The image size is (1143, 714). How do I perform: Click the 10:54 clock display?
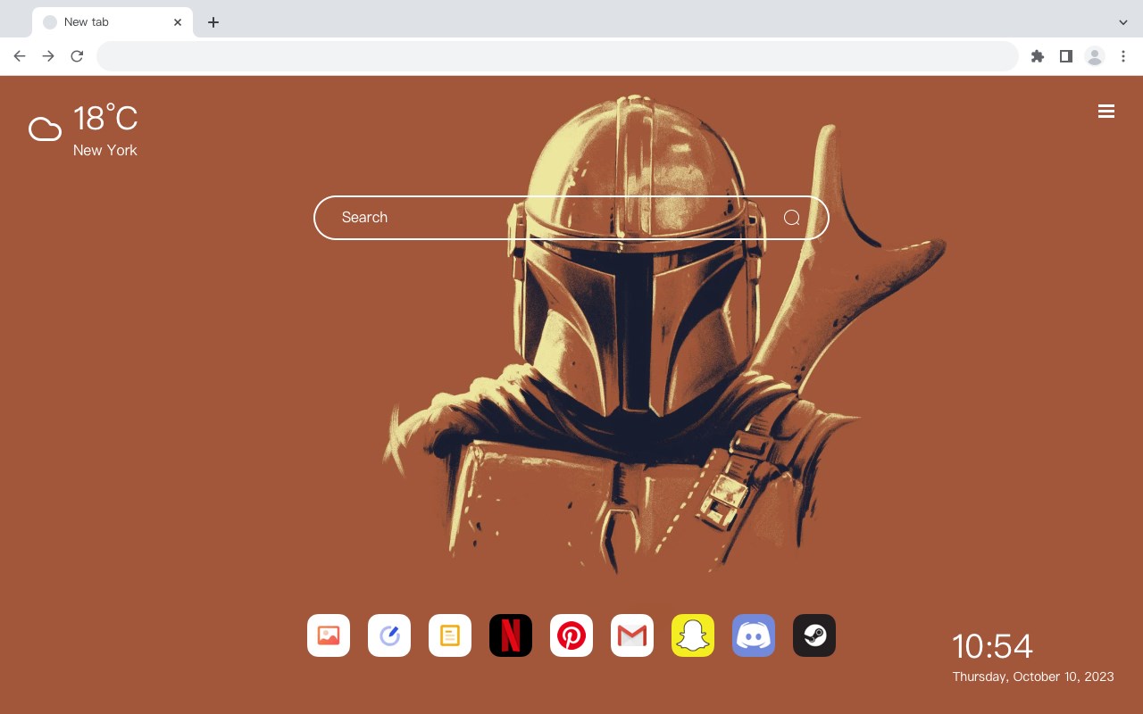click(992, 646)
